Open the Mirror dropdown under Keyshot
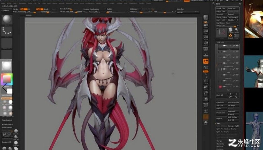263x150 pixels. 188,12
